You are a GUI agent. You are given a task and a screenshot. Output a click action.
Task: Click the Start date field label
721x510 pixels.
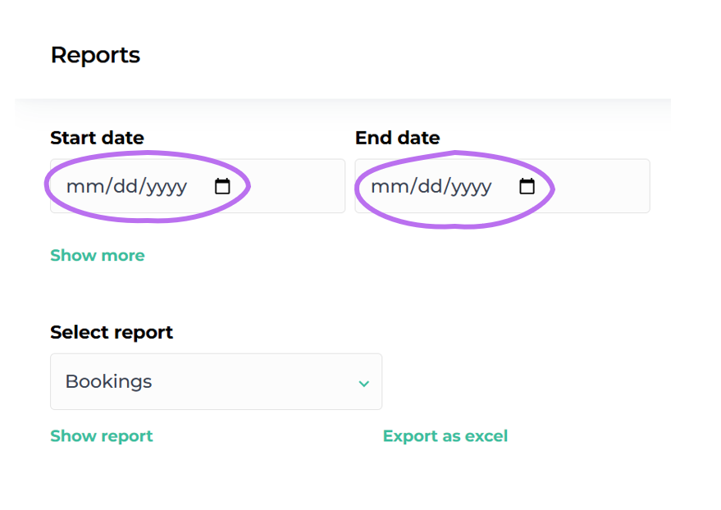pyautogui.click(x=97, y=138)
